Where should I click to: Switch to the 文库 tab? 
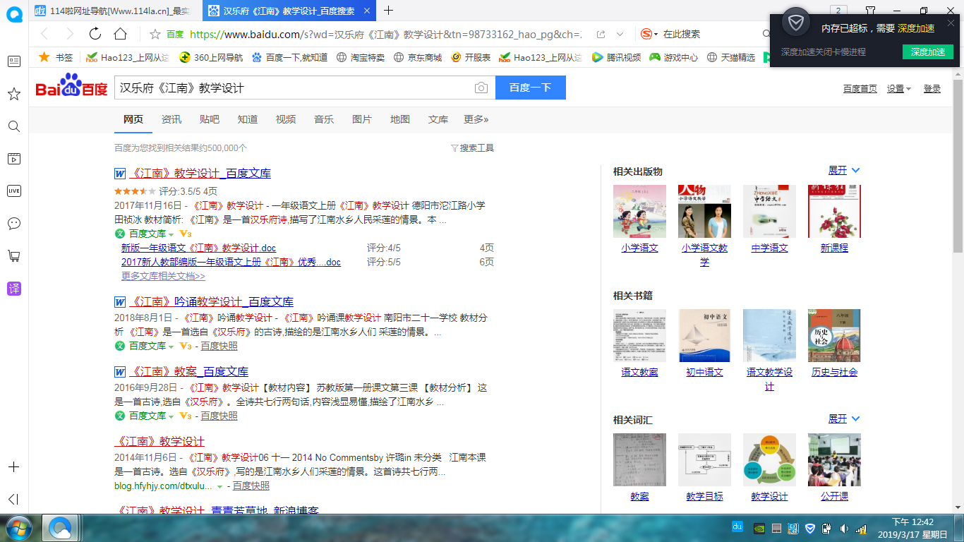(x=438, y=119)
